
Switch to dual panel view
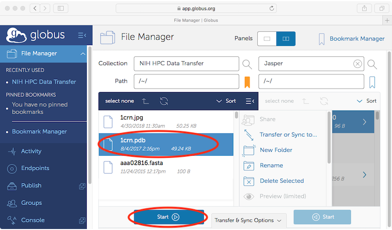(286, 39)
